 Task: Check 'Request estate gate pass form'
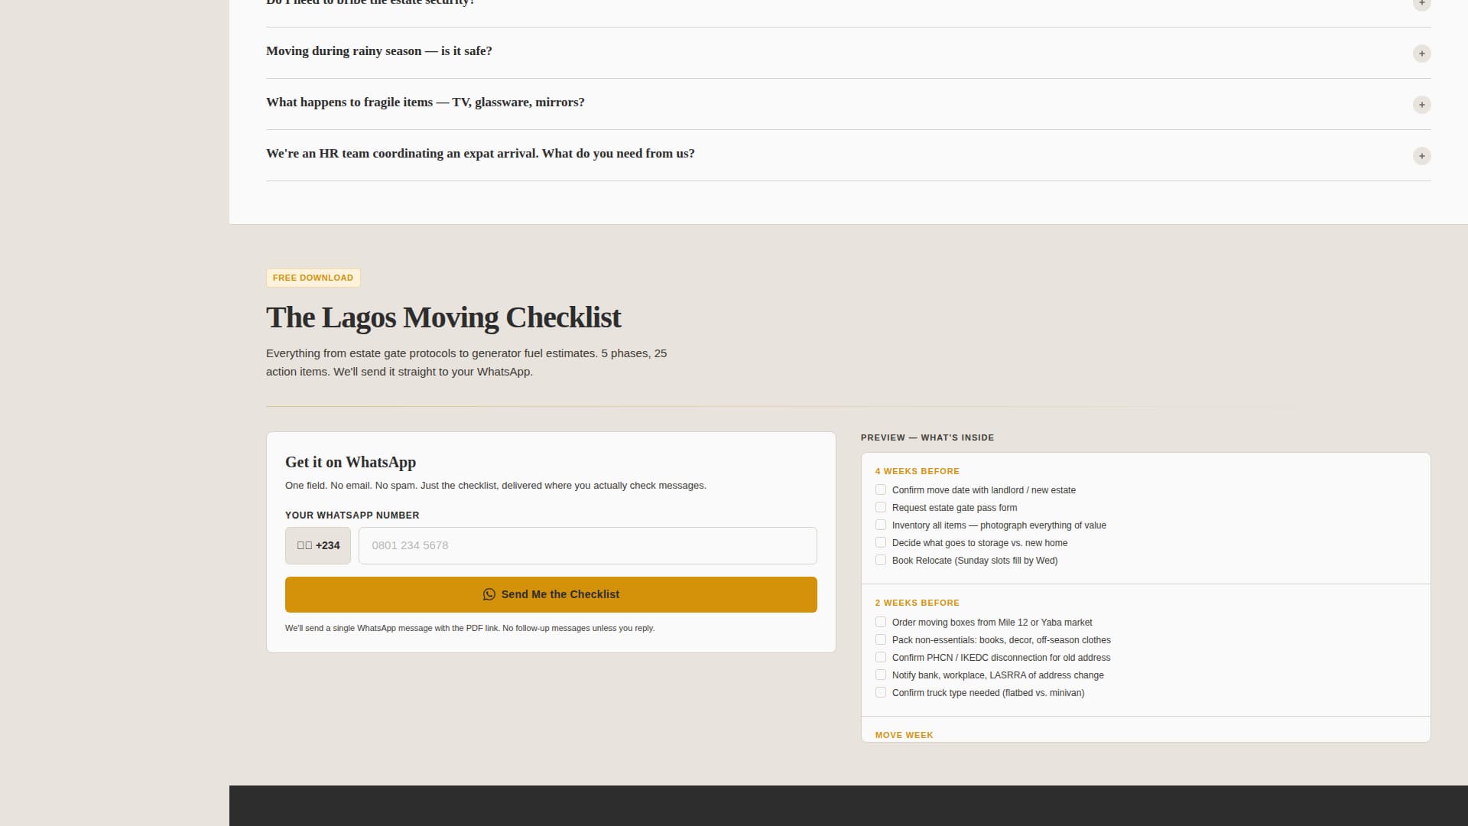pyautogui.click(x=881, y=507)
